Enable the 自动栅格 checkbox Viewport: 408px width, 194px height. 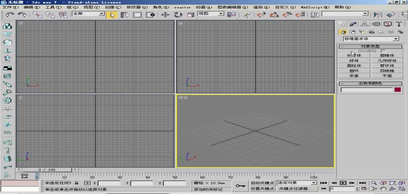pos(383,51)
